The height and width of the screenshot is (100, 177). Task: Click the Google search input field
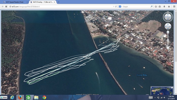coord(136,7)
